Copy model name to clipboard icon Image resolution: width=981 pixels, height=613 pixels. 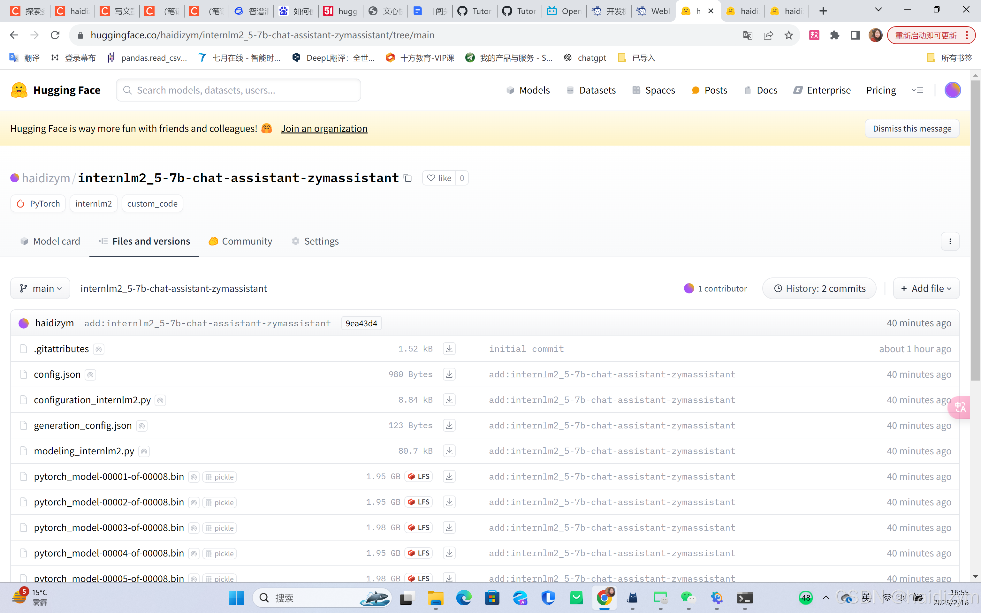tap(408, 178)
